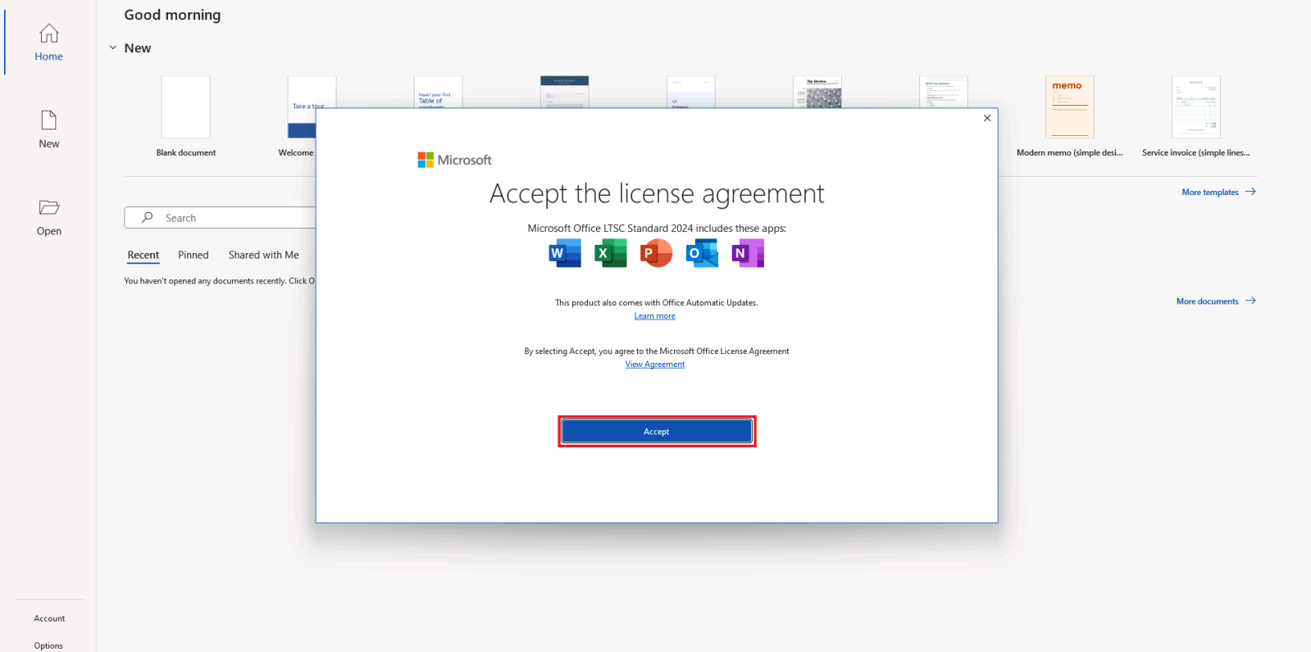This screenshot has width=1311, height=652.
Task: Close the license agreement dialog
Action: tap(987, 118)
